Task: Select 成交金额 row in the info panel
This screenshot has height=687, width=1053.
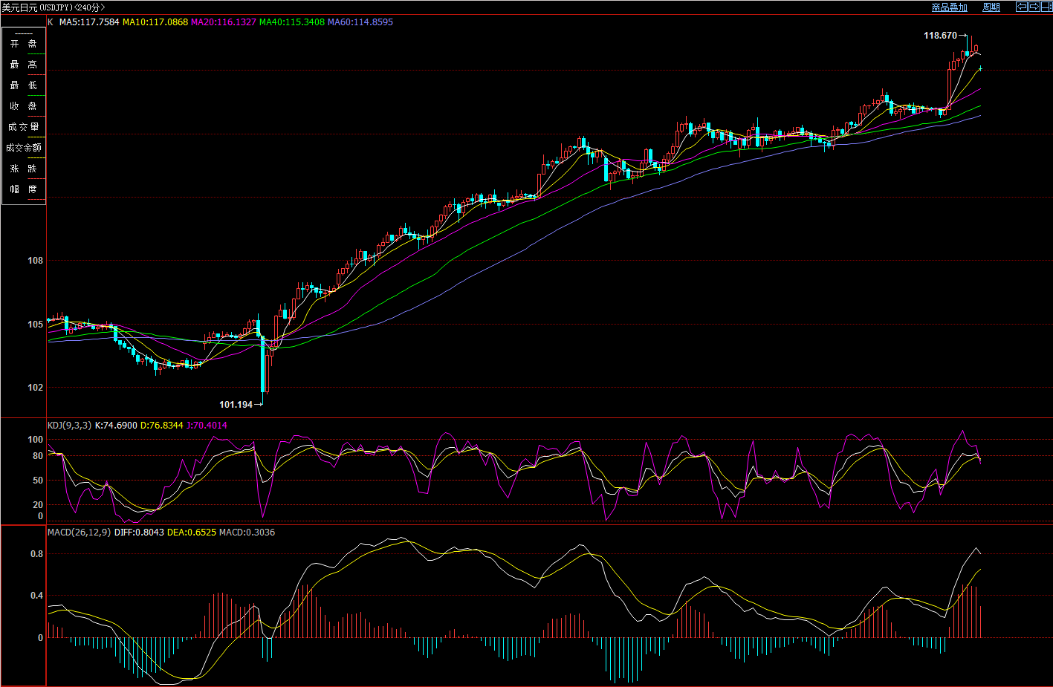Action: point(23,148)
